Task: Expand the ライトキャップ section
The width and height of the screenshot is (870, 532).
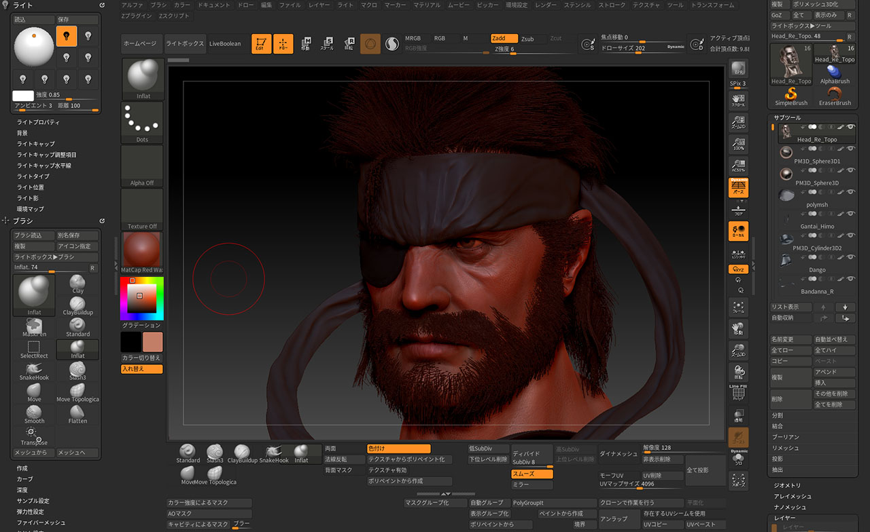Action: point(35,144)
